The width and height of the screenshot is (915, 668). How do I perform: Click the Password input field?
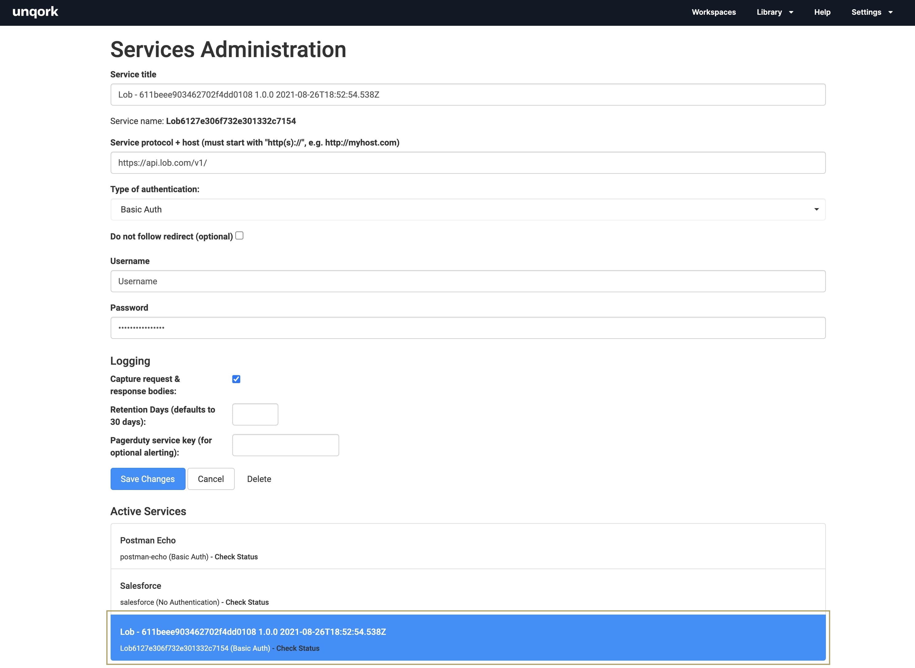468,328
